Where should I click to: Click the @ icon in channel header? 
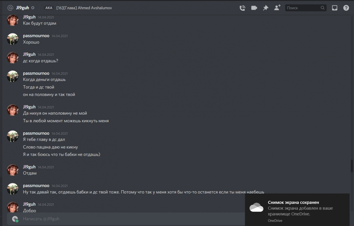click(10, 8)
